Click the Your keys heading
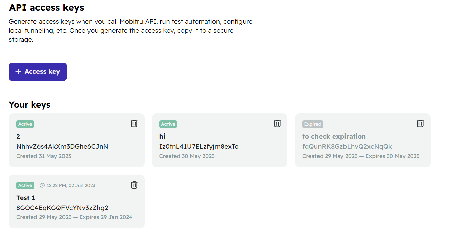This screenshot has width=460, height=239. (x=29, y=105)
